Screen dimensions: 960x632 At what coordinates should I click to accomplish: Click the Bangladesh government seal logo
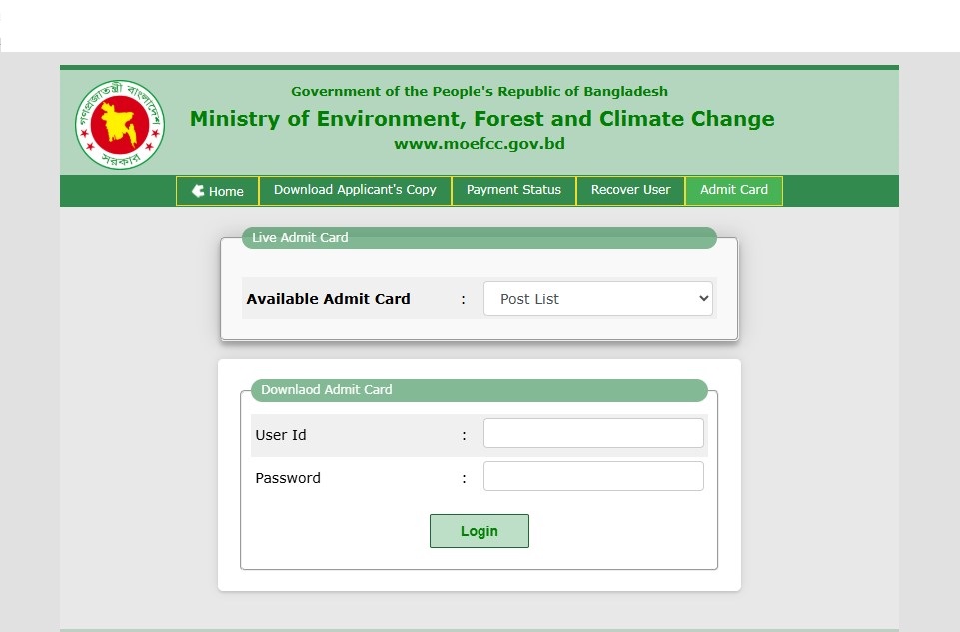pyautogui.click(x=120, y=124)
